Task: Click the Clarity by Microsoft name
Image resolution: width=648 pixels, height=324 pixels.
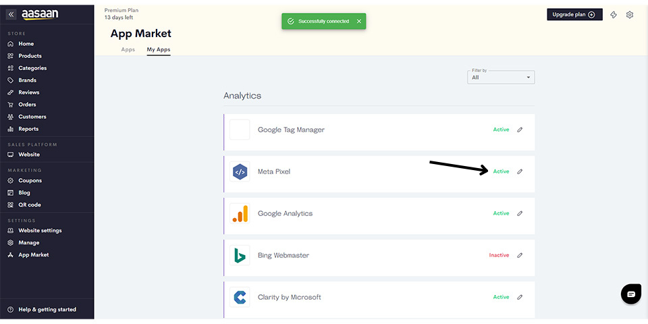Action: pyautogui.click(x=290, y=297)
